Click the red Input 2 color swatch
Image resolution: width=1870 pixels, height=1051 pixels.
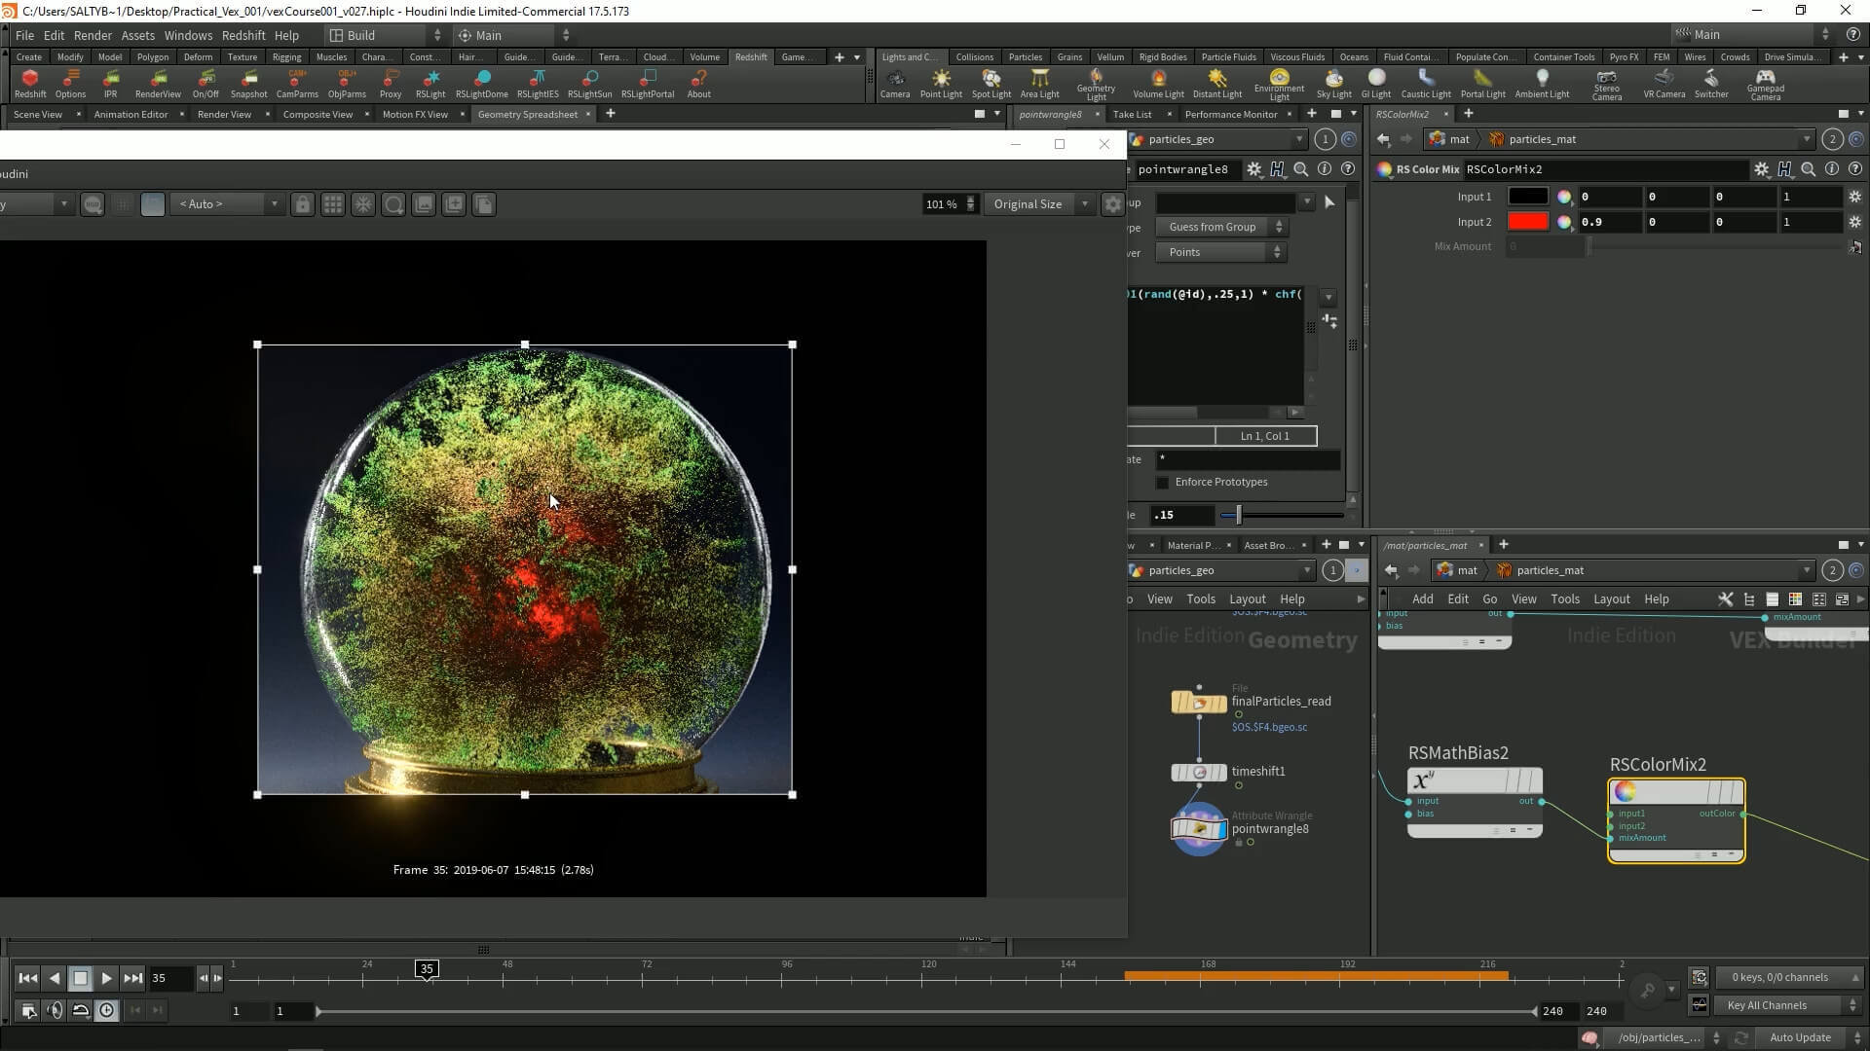(x=1527, y=222)
